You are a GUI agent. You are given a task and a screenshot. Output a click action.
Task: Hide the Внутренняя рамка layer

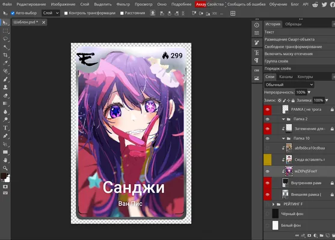point(268,183)
